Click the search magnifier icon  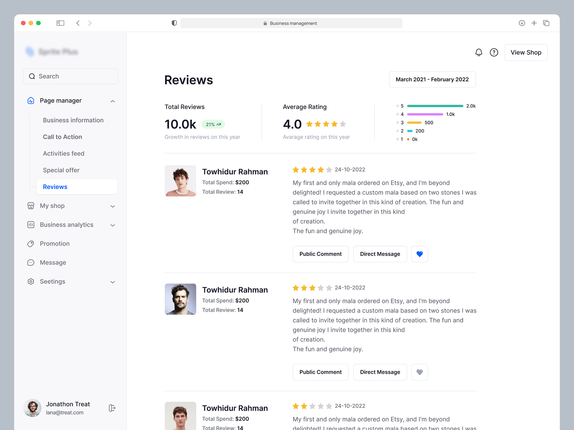point(32,76)
